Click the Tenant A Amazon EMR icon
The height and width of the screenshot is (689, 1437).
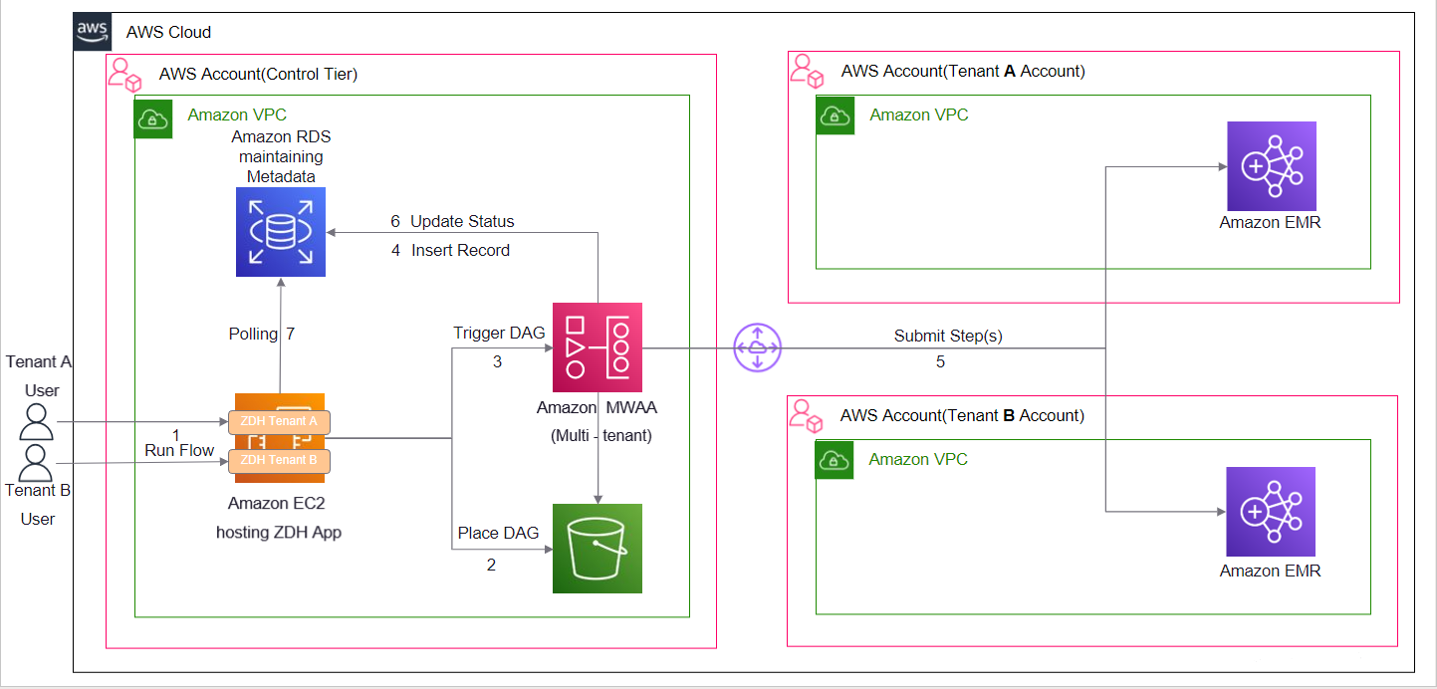[x=1272, y=165]
